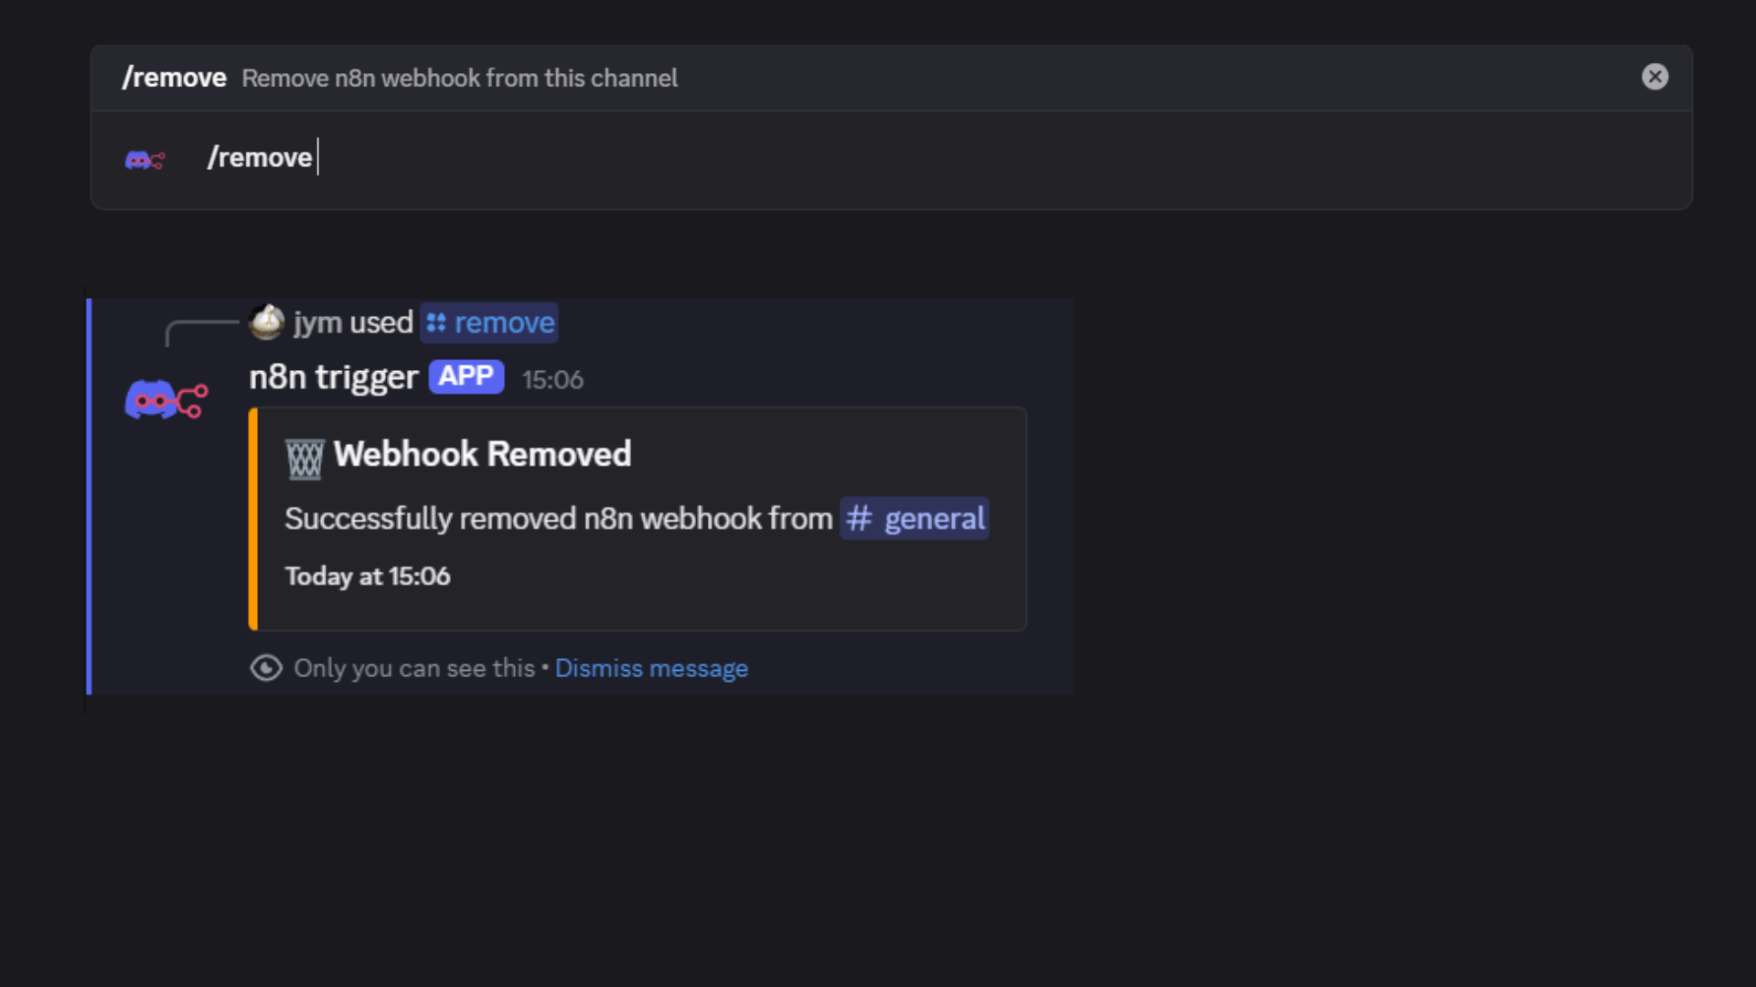Select the /remove command header entry

tap(174, 78)
